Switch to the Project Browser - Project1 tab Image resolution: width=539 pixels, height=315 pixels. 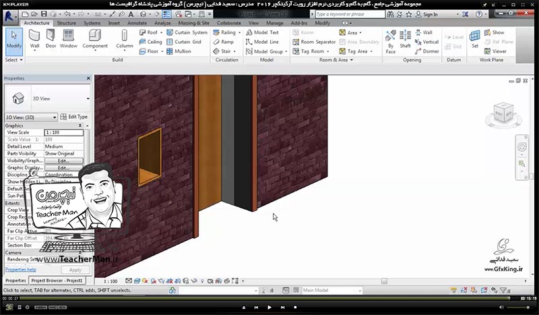point(57,281)
